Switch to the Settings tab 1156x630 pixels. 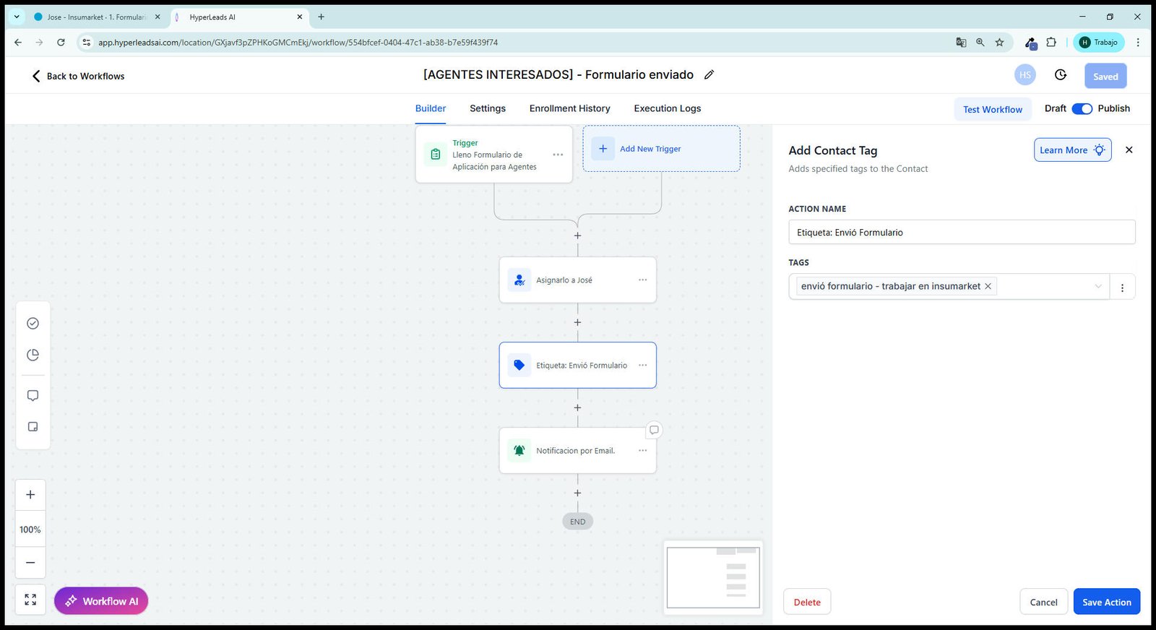(488, 108)
